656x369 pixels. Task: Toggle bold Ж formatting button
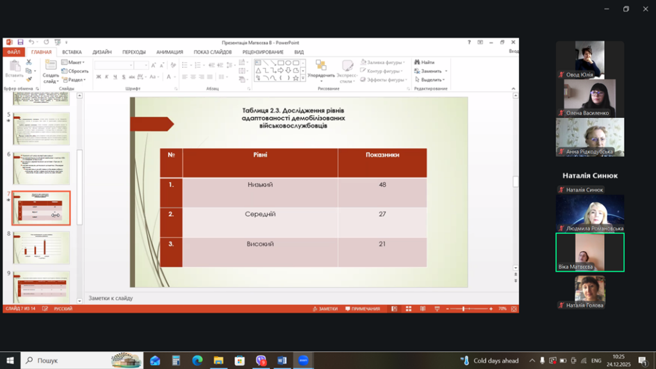click(99, 77)
